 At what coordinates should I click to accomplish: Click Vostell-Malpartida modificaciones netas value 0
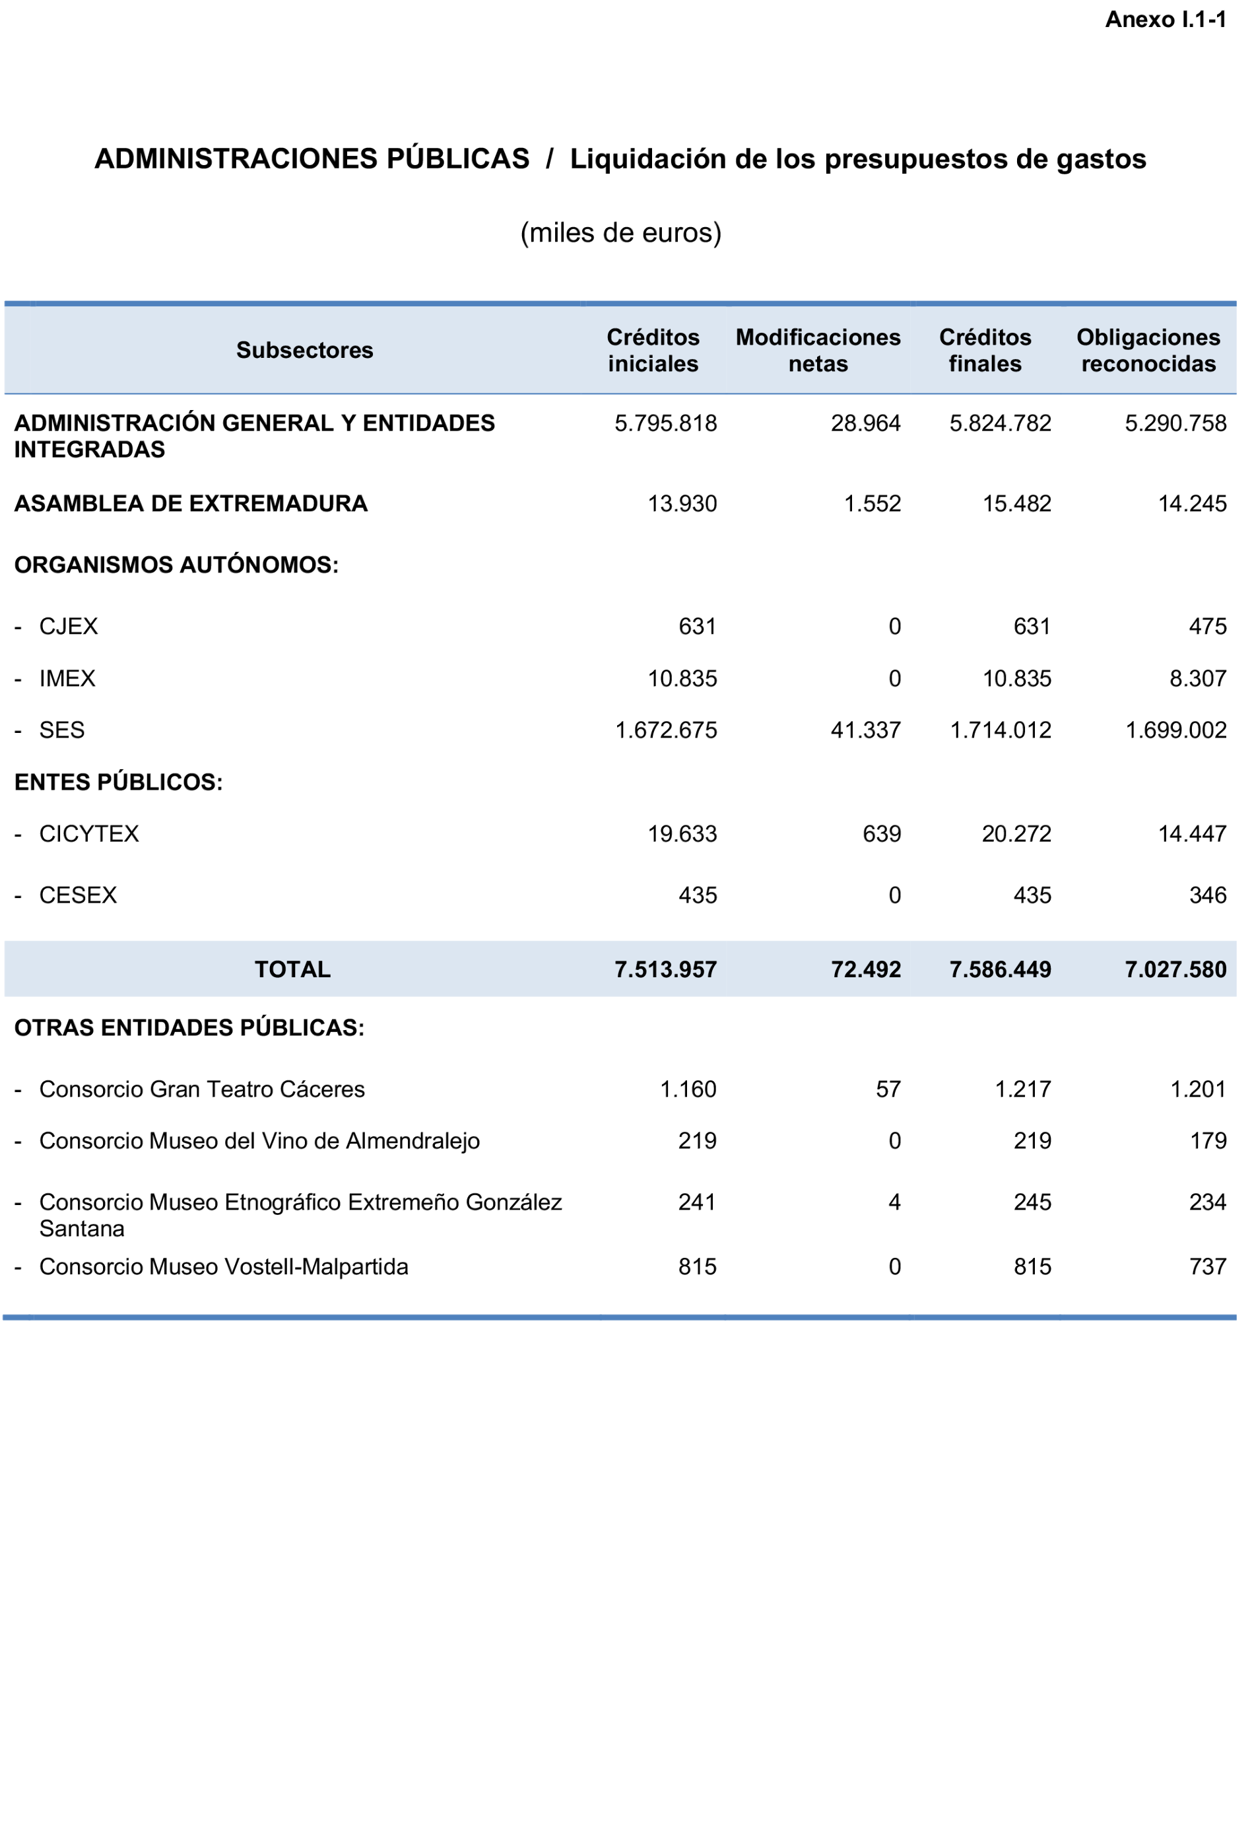(x=894, y=1268)
